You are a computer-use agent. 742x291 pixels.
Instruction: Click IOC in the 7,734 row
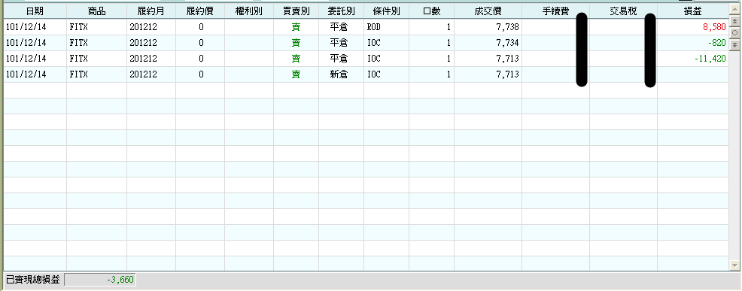[x=373, y=43]
